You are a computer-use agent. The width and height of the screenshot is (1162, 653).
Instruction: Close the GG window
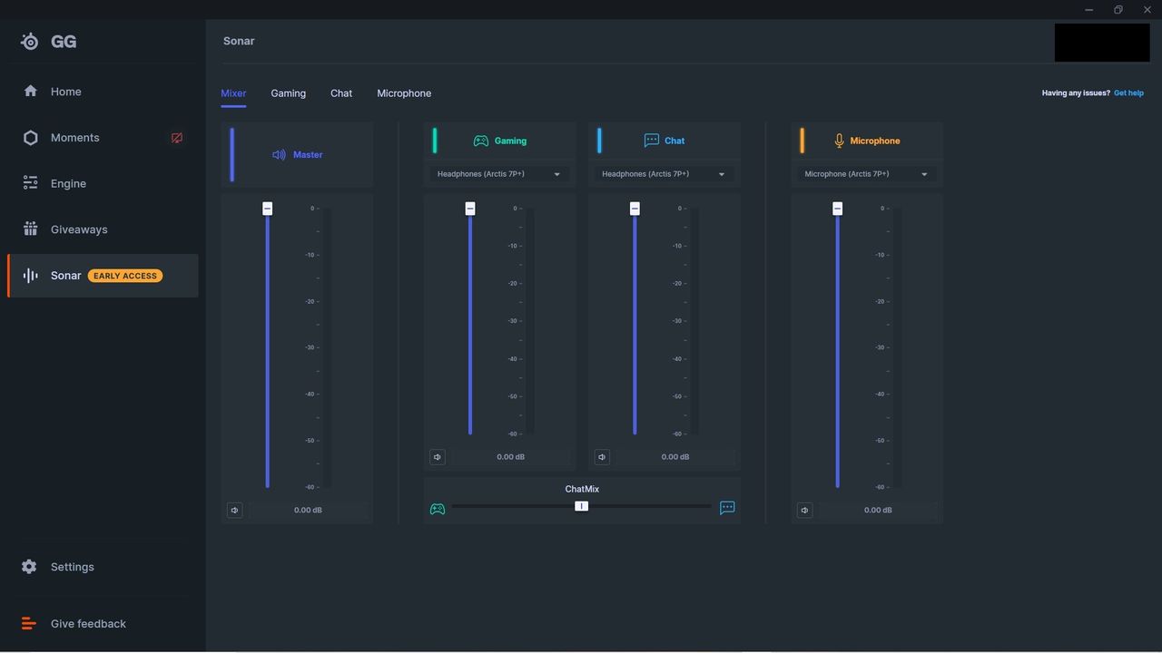coord(1147,10)
